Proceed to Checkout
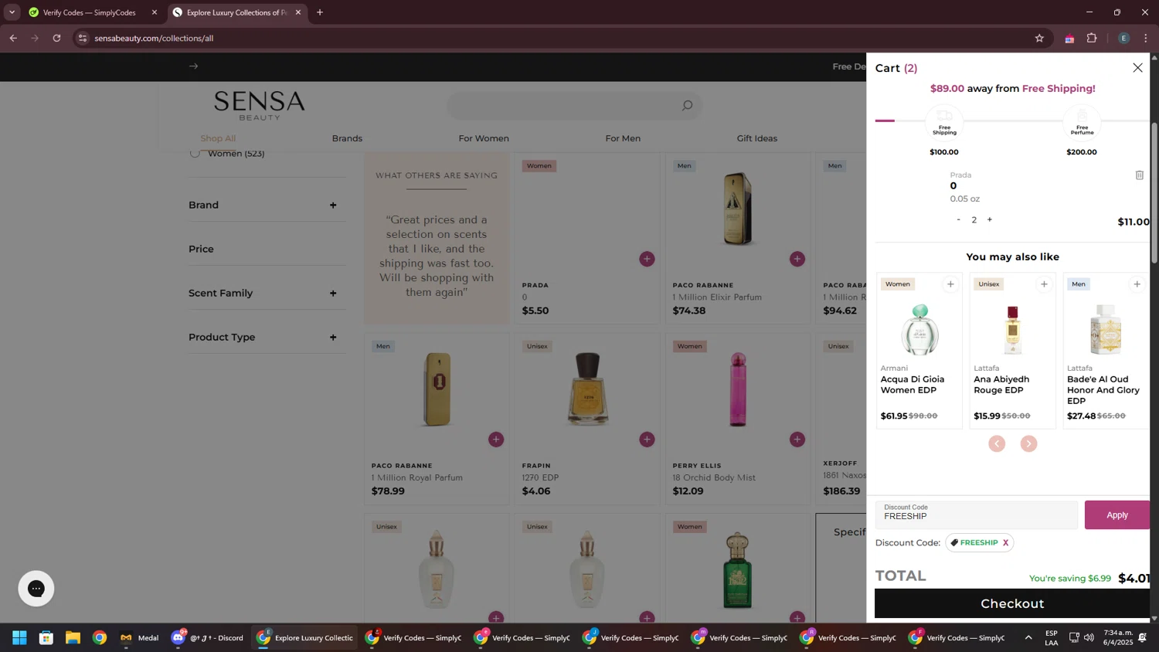1159x652 pixels. (x=1012, y=603)
